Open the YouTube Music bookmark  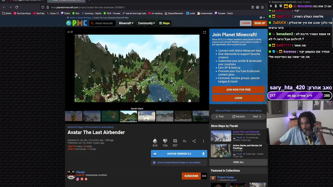tap(22, 13)
